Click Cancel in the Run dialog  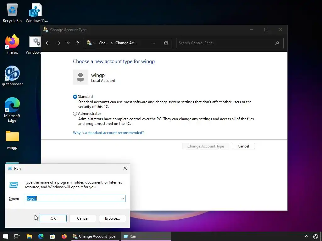[x=83, y=218]
